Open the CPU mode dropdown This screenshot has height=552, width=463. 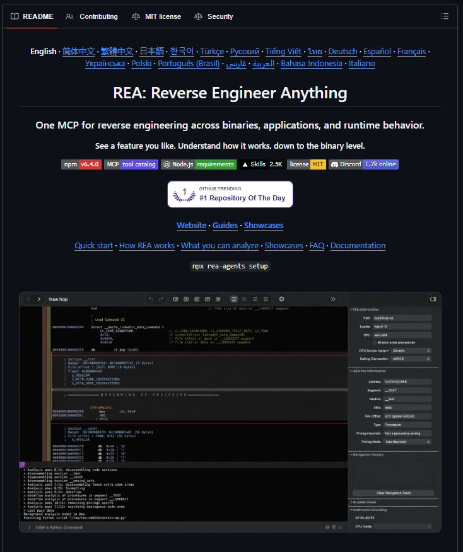(x=402, y=526)
